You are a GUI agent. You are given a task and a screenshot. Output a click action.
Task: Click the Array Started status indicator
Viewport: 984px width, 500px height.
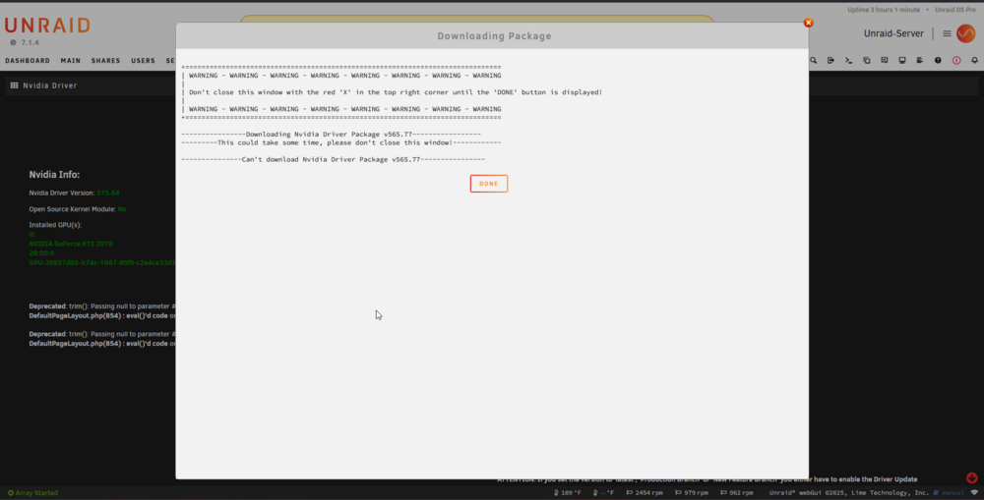point(32,493)
